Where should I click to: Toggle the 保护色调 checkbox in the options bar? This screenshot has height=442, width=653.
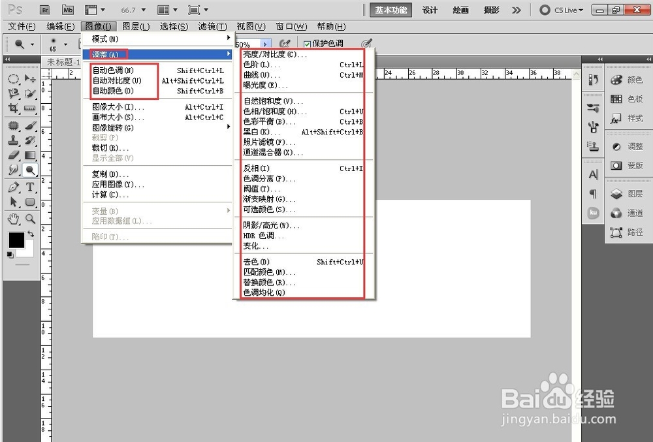coord(306,43)
